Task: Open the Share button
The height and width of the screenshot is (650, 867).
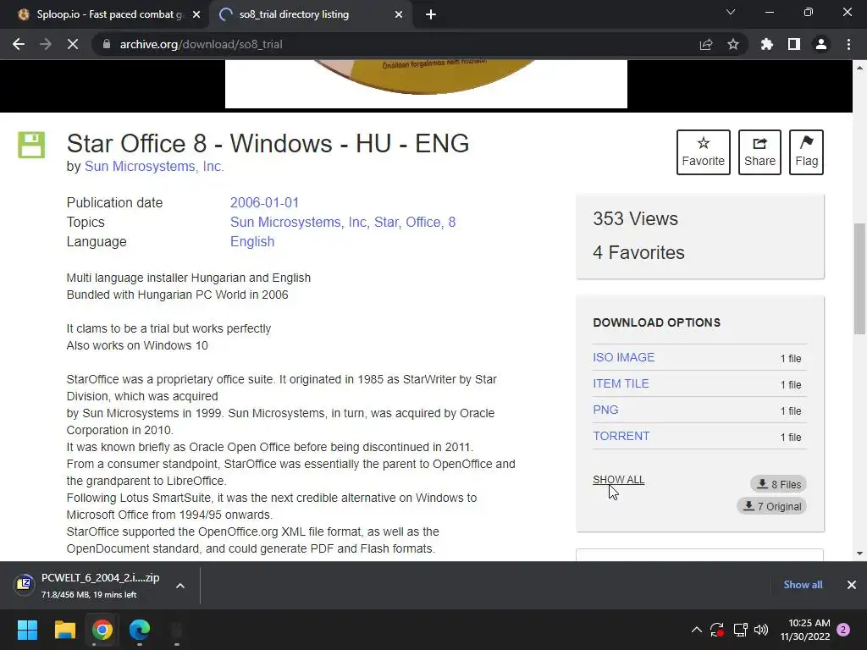Action: click(759, 152)
